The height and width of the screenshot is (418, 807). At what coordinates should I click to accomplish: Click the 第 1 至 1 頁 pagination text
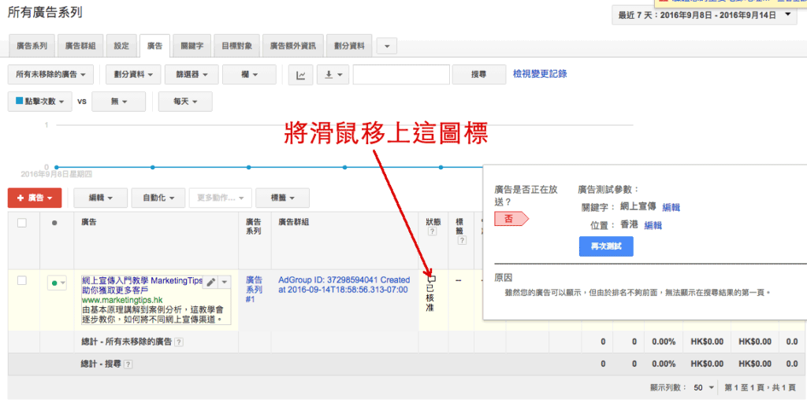click(760, 387)
